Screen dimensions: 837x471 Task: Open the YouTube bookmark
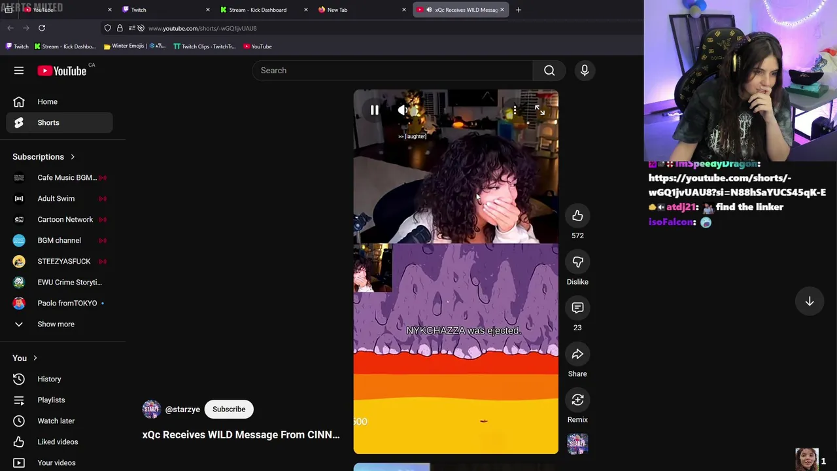(x=258, y=46)
